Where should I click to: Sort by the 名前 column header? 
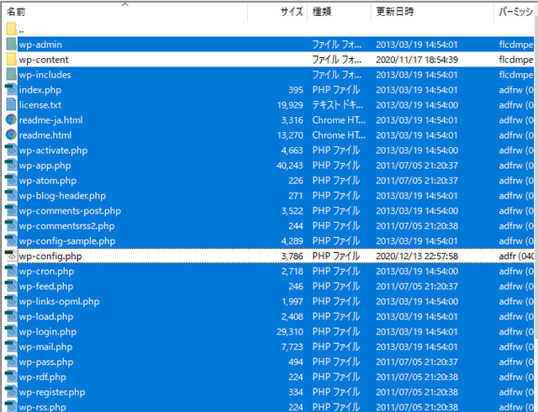(16, 12)
